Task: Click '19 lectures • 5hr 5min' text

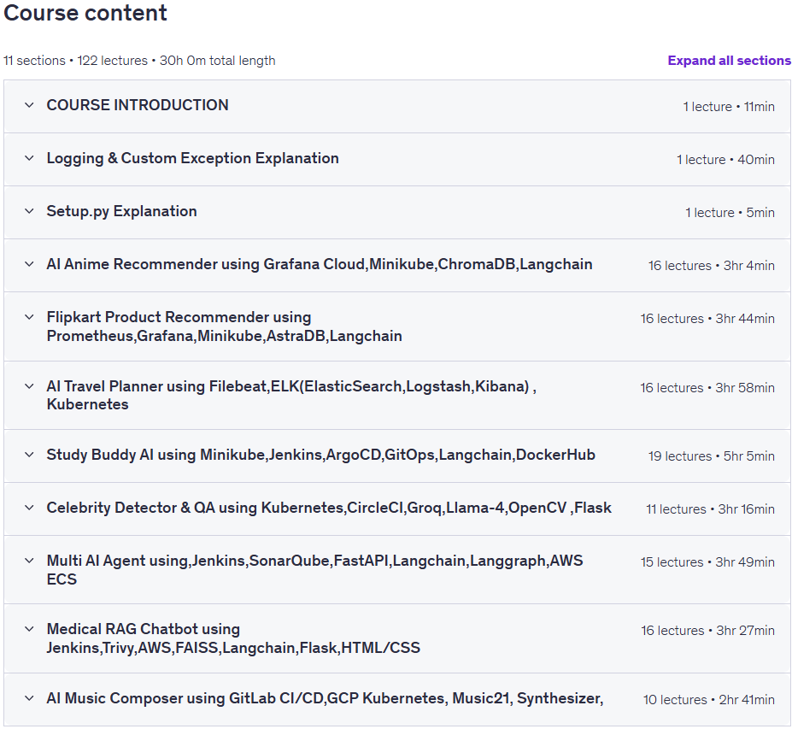Action: [x=711, y=456]
